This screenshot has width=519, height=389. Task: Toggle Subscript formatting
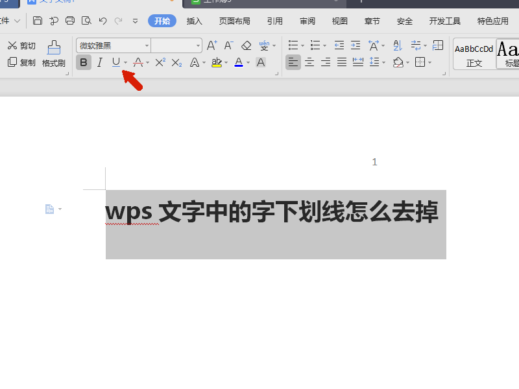176,62
